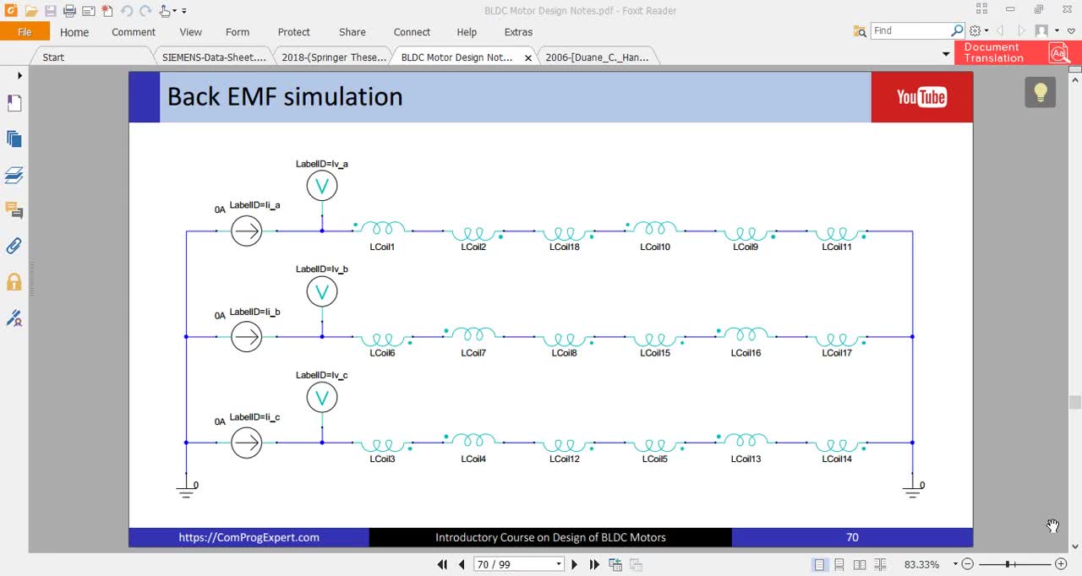Select continuous facing view mode
This screenshot has height=576, width=1082.
click(x=880, y=564)
